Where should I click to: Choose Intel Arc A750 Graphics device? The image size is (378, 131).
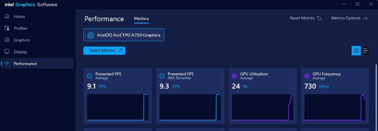tap(124, 35)
